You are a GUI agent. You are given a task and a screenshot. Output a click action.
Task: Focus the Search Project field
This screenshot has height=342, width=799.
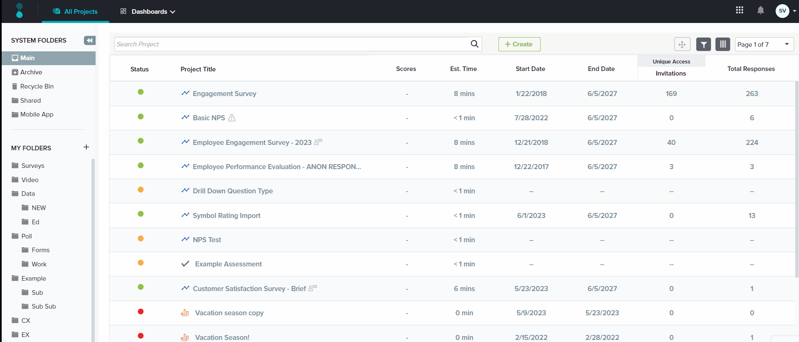coord(291,44)
